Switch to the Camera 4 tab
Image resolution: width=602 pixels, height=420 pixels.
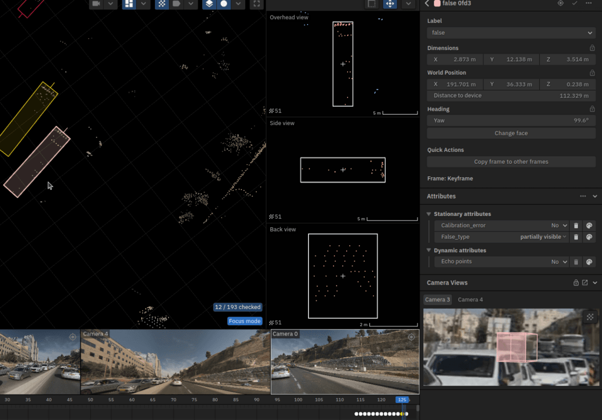(x=471, y=300)
